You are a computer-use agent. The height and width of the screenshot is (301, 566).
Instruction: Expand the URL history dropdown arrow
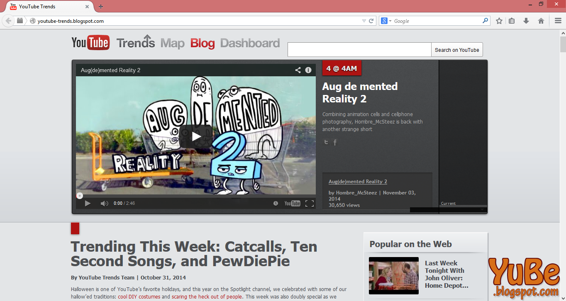tap(364, 21)
